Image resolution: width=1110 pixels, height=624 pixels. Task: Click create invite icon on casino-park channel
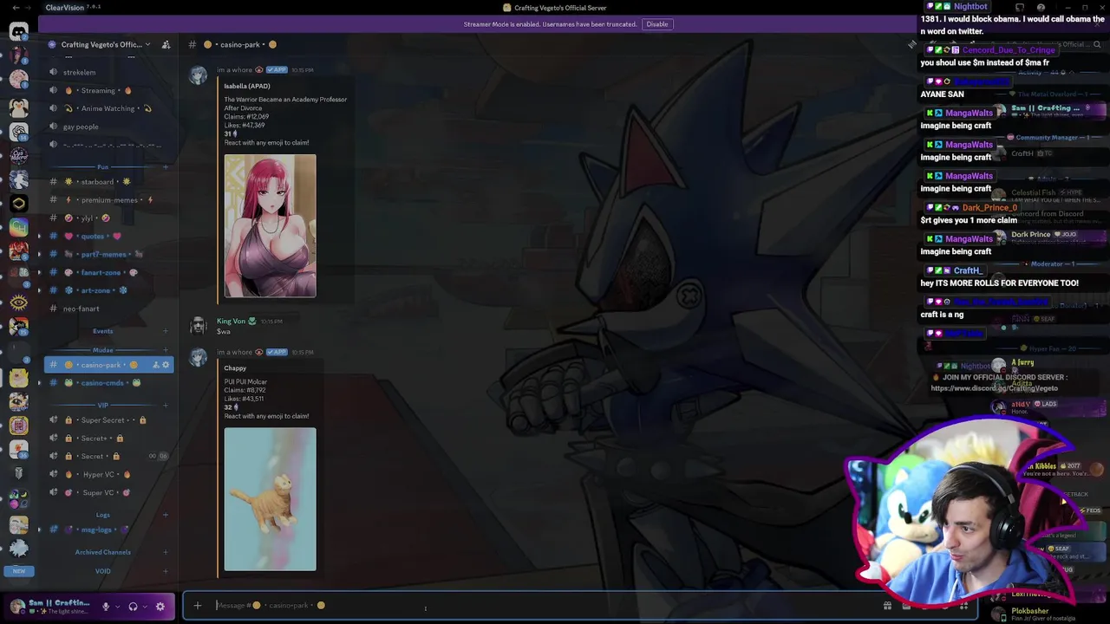coord(155,365)
